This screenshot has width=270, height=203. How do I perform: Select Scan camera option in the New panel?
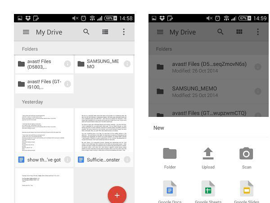coord(246,157)
